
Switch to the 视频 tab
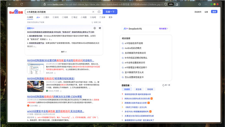pos(65,17)
